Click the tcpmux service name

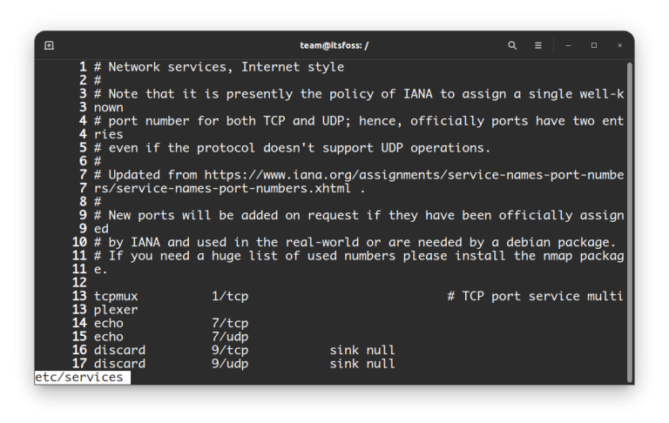(116, 296)
